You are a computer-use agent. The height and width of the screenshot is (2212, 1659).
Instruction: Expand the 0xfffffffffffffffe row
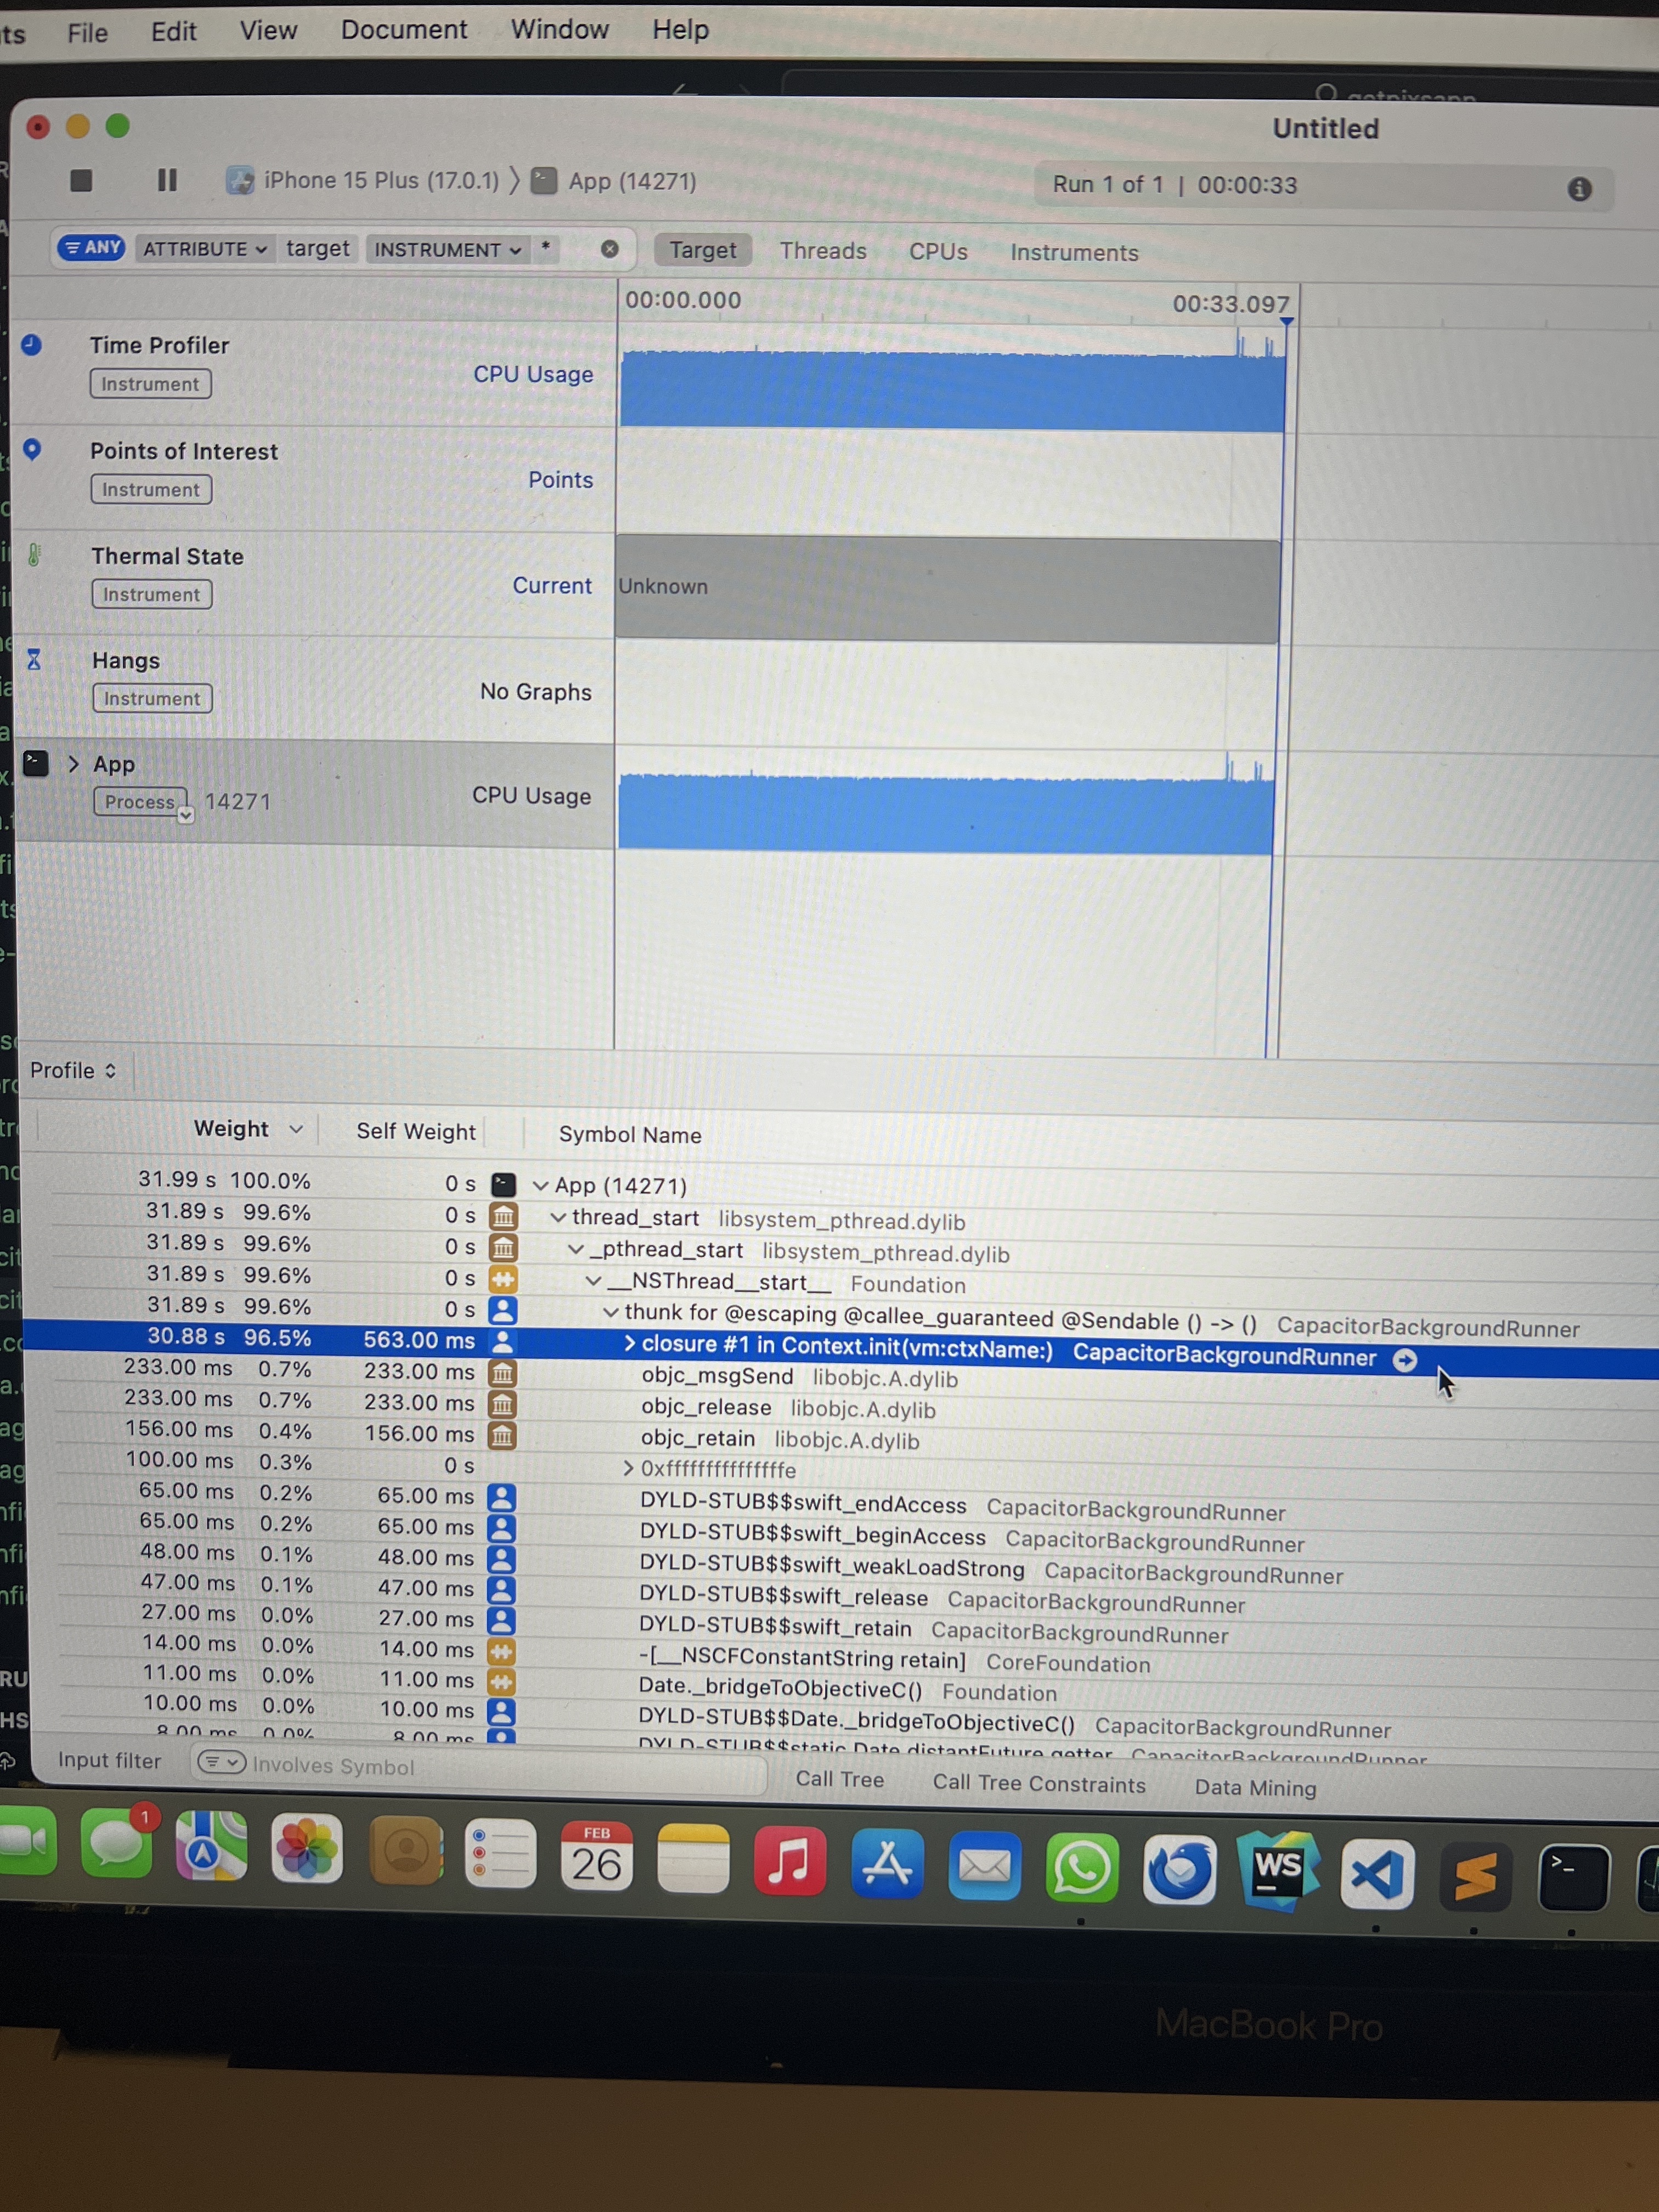tap(628, 1468)
